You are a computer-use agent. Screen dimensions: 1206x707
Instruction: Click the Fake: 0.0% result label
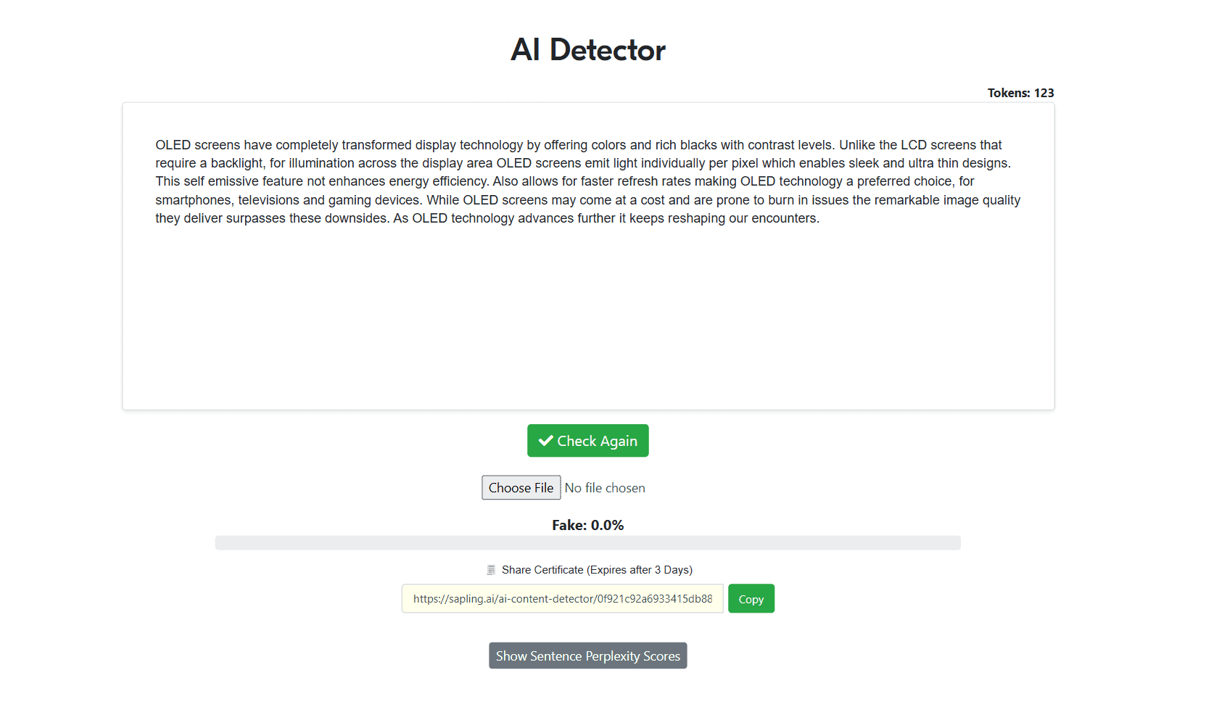[588, 525]
